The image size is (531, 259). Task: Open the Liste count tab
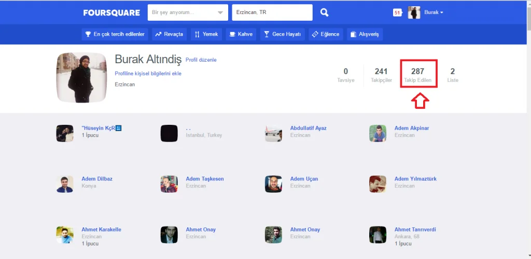tap(453, 75)
